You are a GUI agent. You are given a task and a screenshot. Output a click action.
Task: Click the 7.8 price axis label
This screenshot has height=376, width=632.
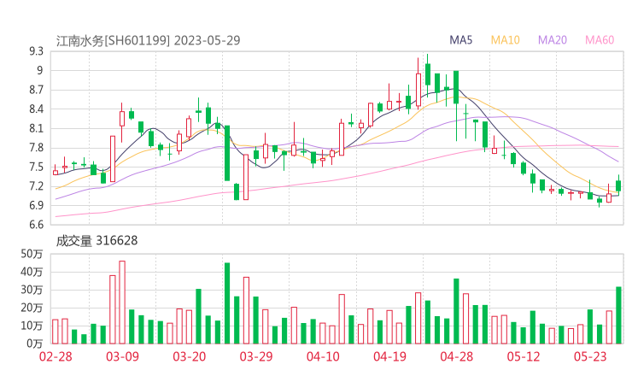click(x=36, y=148)
